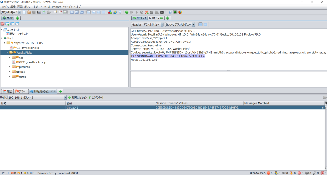Expand the css folder node
Screen dimensions: 327x175
[10, 57]
